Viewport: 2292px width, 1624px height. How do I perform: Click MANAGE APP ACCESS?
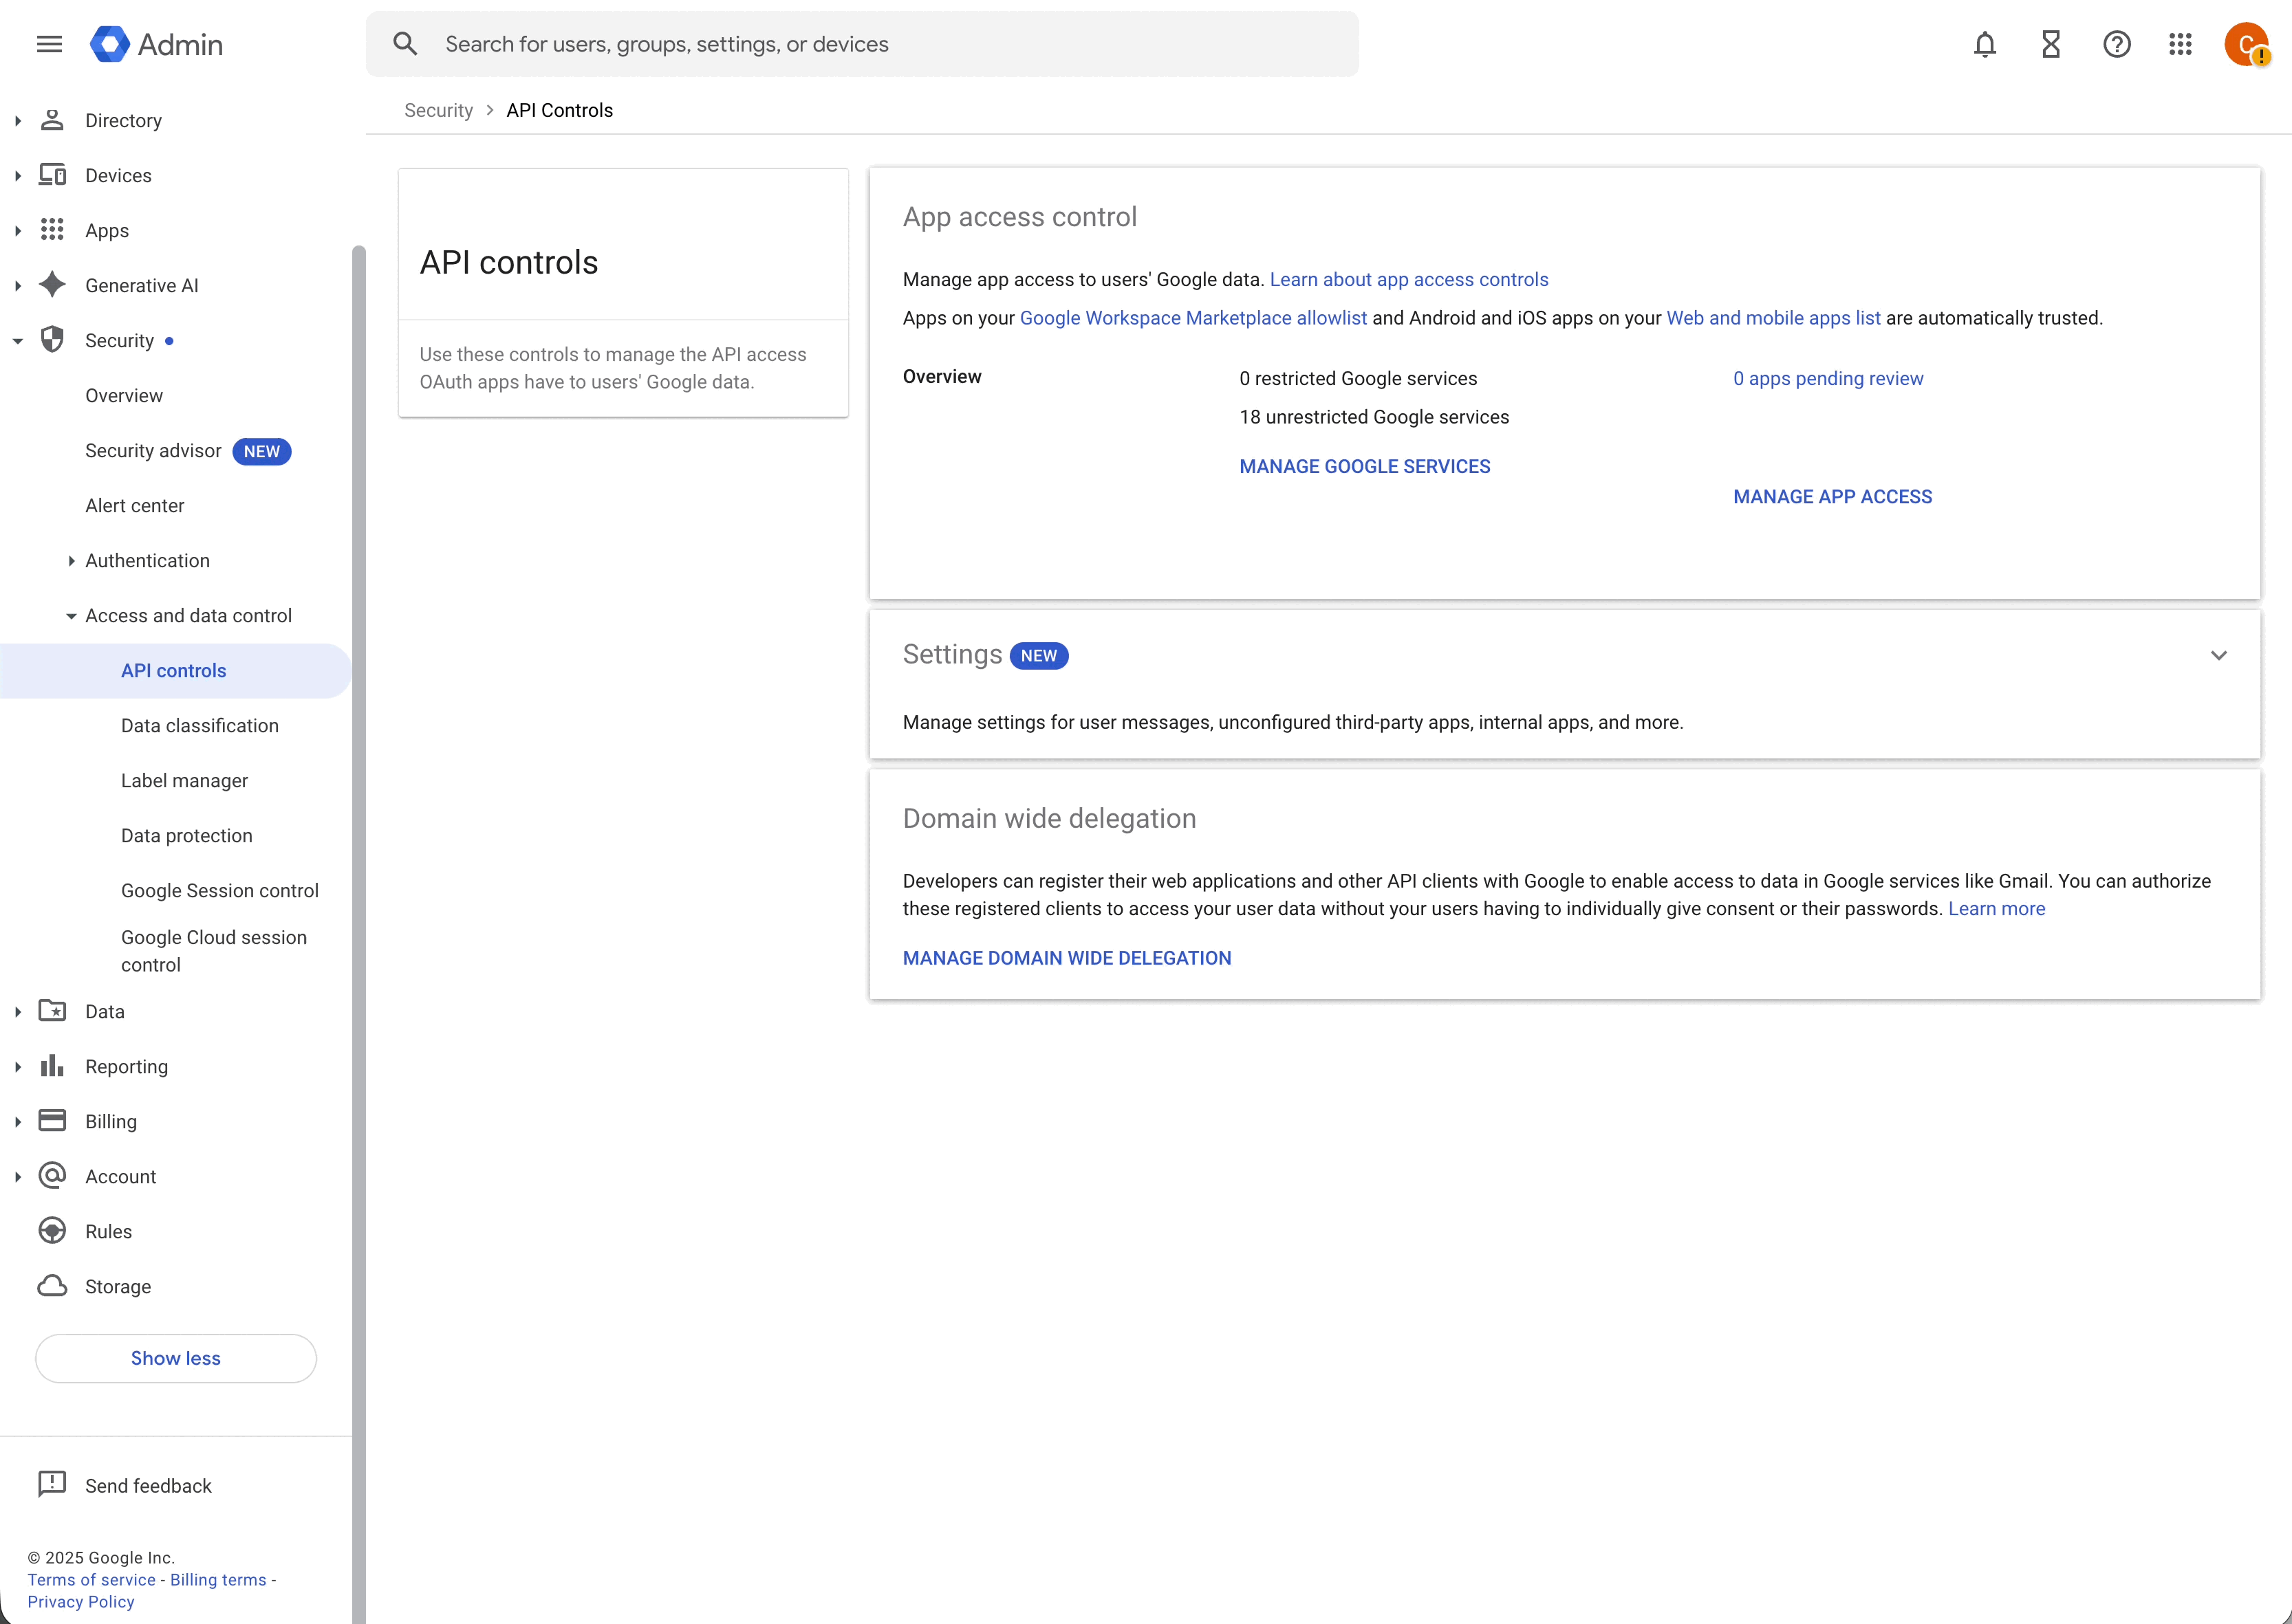(1832, 496)
